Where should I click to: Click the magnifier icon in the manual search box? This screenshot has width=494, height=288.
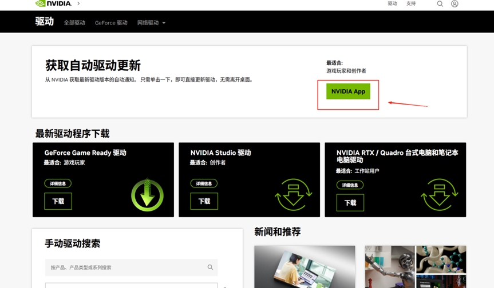coord(210,267)
